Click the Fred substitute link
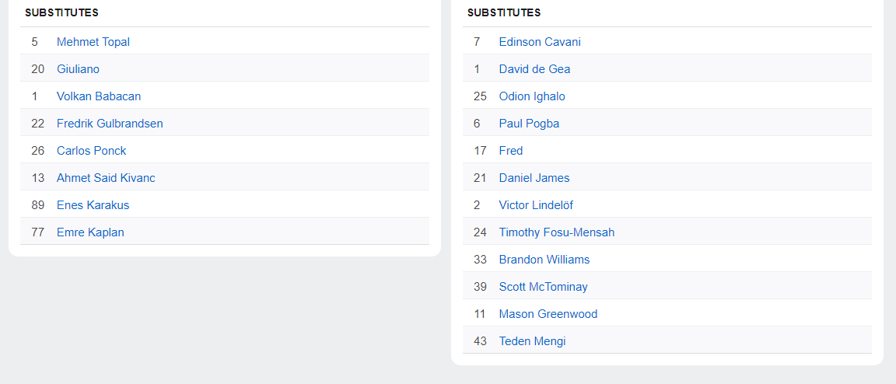Screen dimensions: 896x384 (x=511, y=151)
